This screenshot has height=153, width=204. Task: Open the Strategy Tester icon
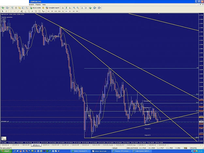point(26,8)
